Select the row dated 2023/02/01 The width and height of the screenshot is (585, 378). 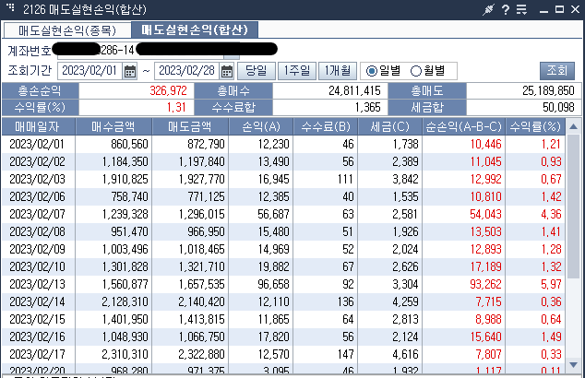[283, 144]
